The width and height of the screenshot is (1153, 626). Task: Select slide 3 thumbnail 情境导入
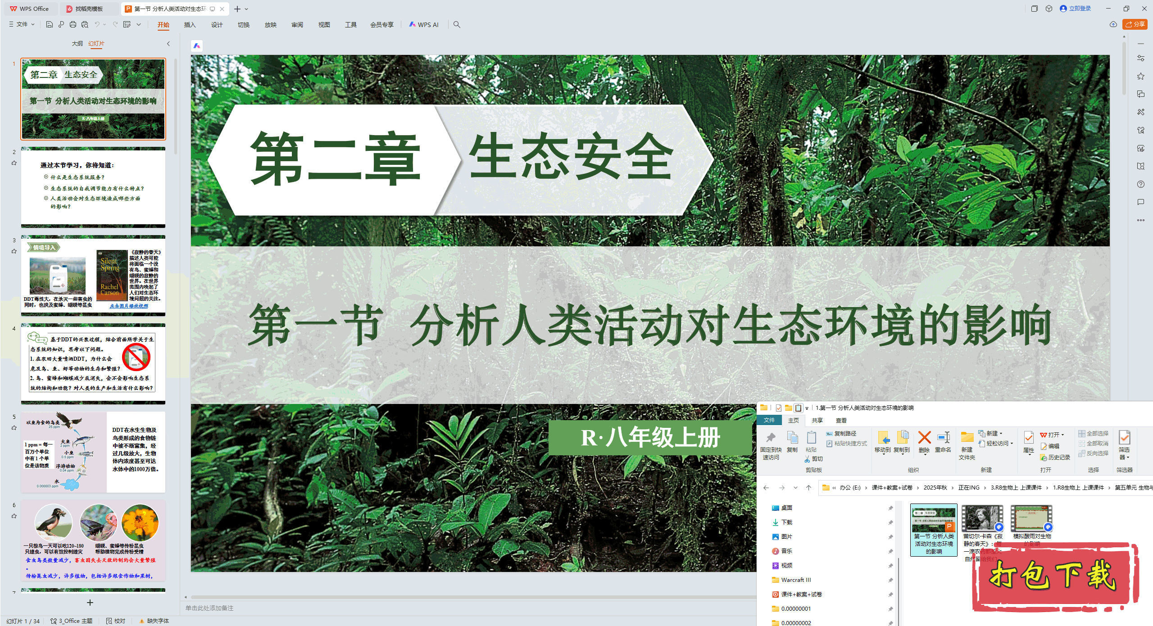93,275
